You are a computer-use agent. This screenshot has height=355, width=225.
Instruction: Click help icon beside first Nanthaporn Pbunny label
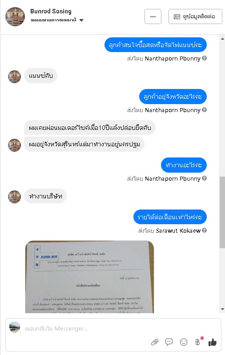205,58
